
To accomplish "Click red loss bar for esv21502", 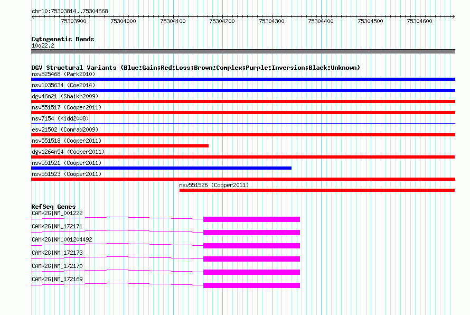I will pyautogui.click(x=243, y=135).
